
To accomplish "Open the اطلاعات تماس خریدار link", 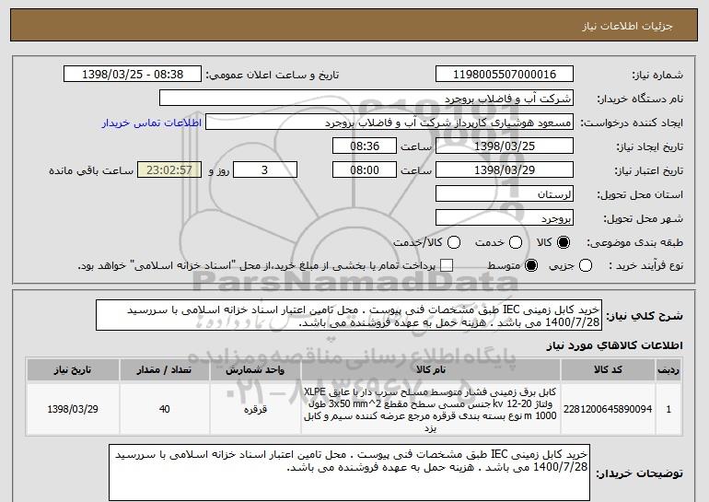I will 152,123.
